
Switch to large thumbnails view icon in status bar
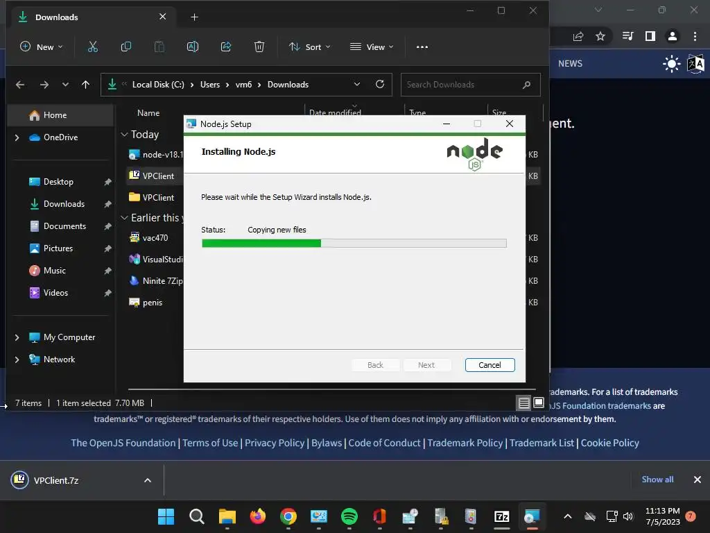[x=539, y=403]
